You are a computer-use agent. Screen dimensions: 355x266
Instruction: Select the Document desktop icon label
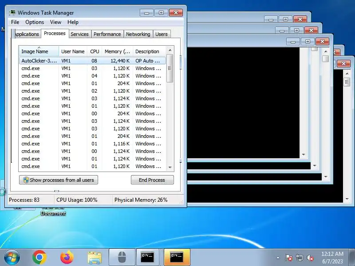click(x=53, y=213)
